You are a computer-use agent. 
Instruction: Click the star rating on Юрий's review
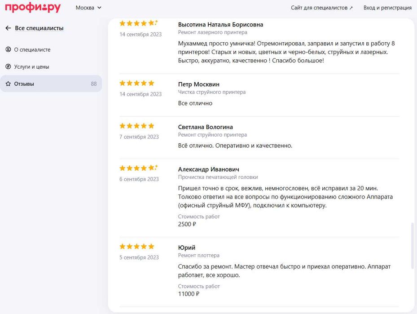coord(136,247)
